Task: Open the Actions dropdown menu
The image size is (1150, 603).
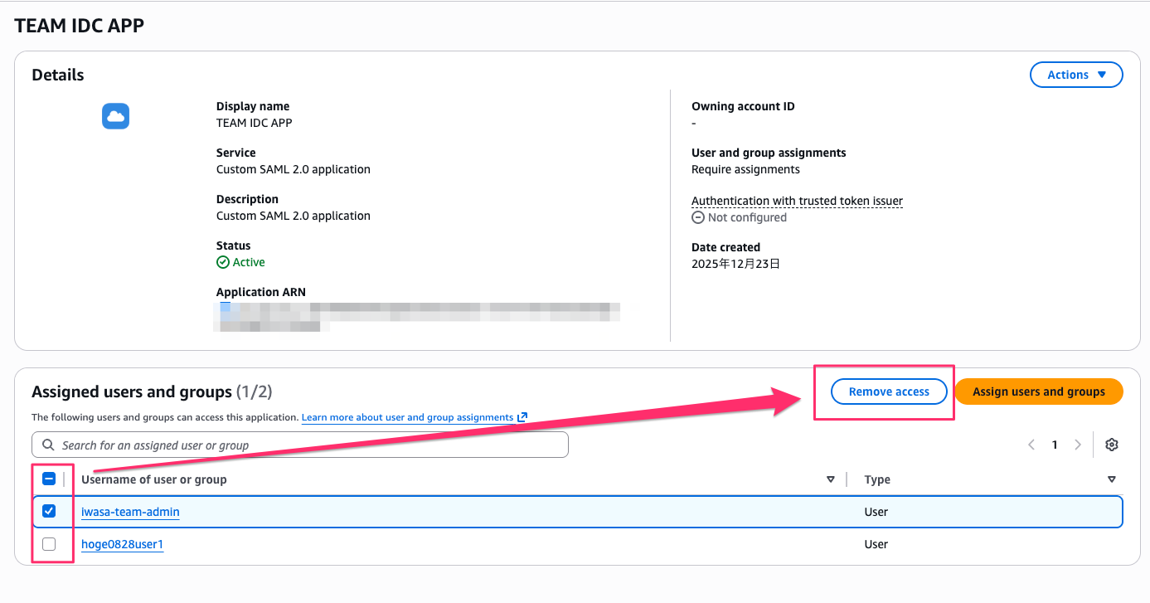Action: pos(1075,75)
